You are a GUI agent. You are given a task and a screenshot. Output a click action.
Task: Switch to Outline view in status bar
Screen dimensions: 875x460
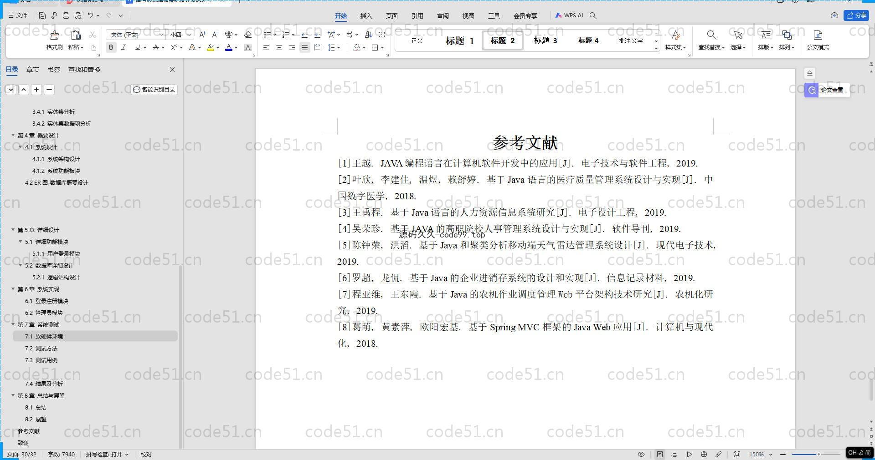[x=674, y=454]
